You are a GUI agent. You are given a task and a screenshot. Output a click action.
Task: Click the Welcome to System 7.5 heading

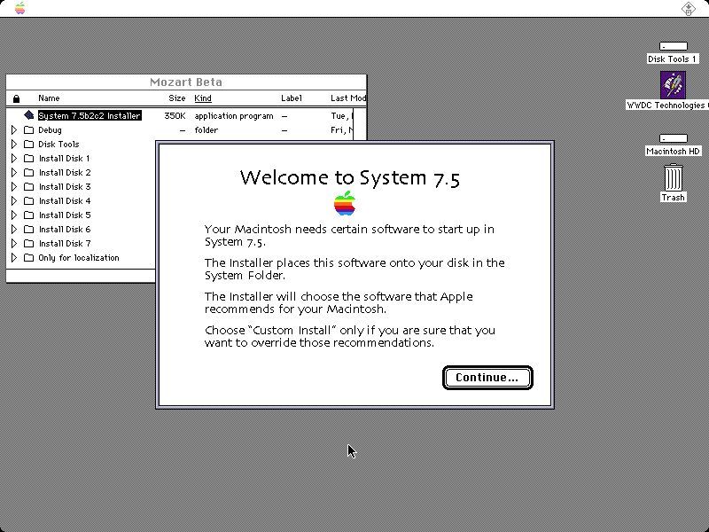pyautogui.click(x=350, y=178)
